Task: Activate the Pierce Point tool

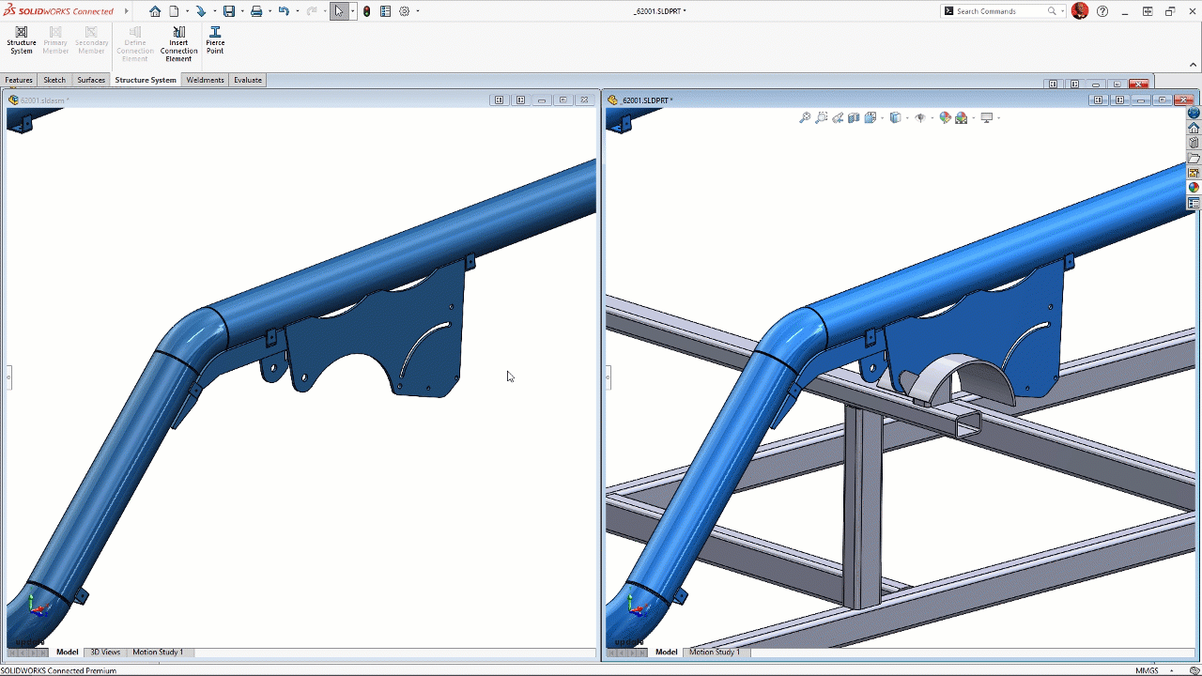Action: pos(215,40)
